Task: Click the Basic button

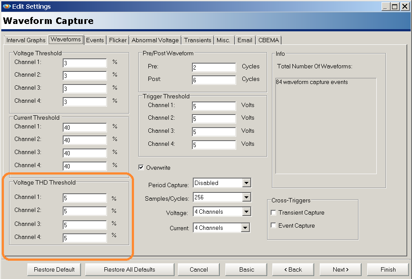Action: pos(247,269)
